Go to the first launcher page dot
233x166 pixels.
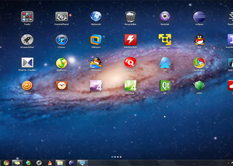(112, 157)
